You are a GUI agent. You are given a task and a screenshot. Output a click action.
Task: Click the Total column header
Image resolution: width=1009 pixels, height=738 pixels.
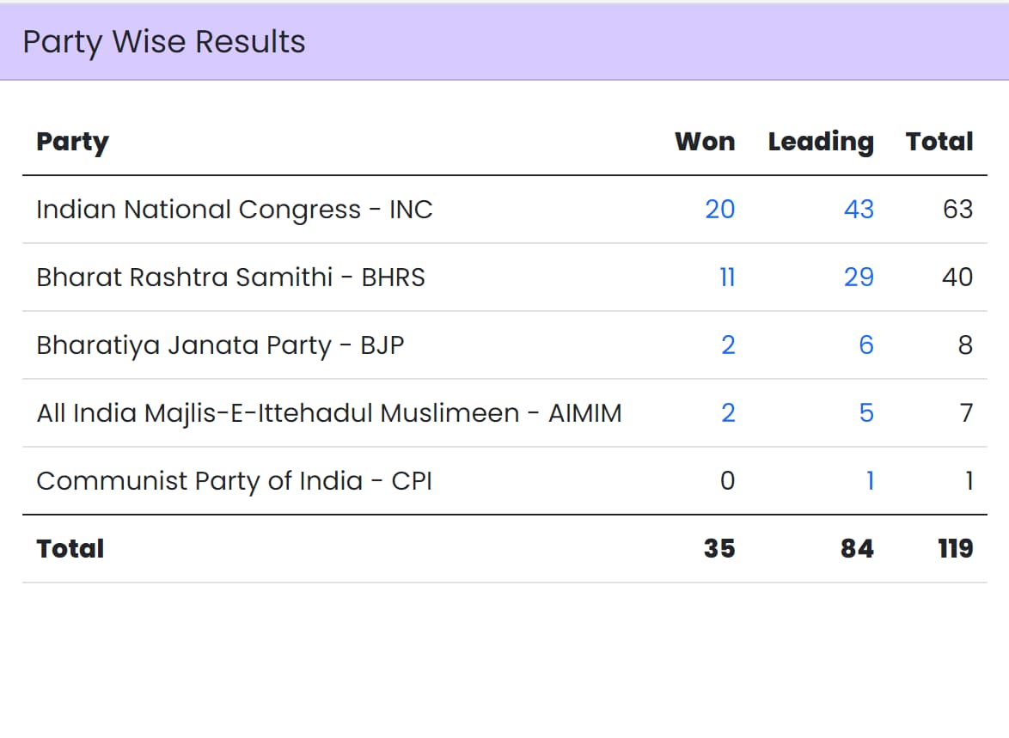[939, 142]
